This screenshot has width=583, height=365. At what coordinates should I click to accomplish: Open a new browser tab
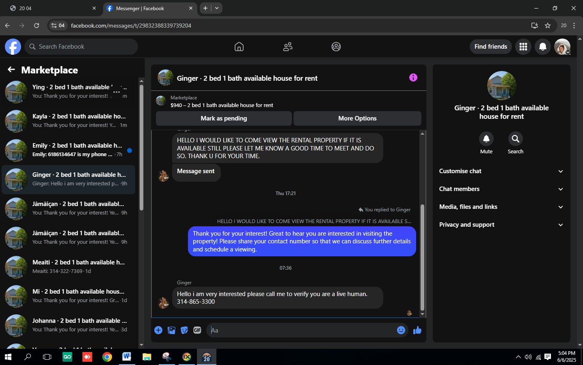pos(205,8)
